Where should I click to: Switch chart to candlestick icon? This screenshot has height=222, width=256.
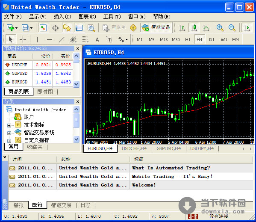point(194,28)
